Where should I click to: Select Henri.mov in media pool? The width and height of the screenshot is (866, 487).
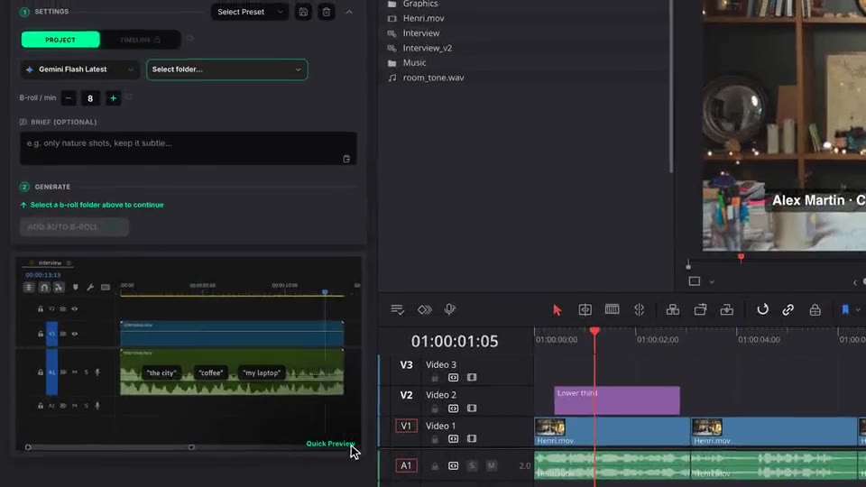pos(423,18)
